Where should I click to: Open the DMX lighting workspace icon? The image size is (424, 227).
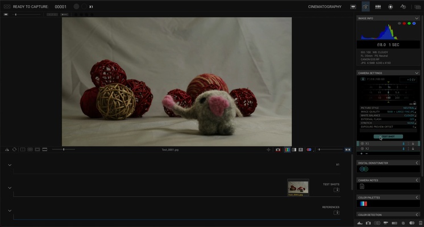point(390,7)
